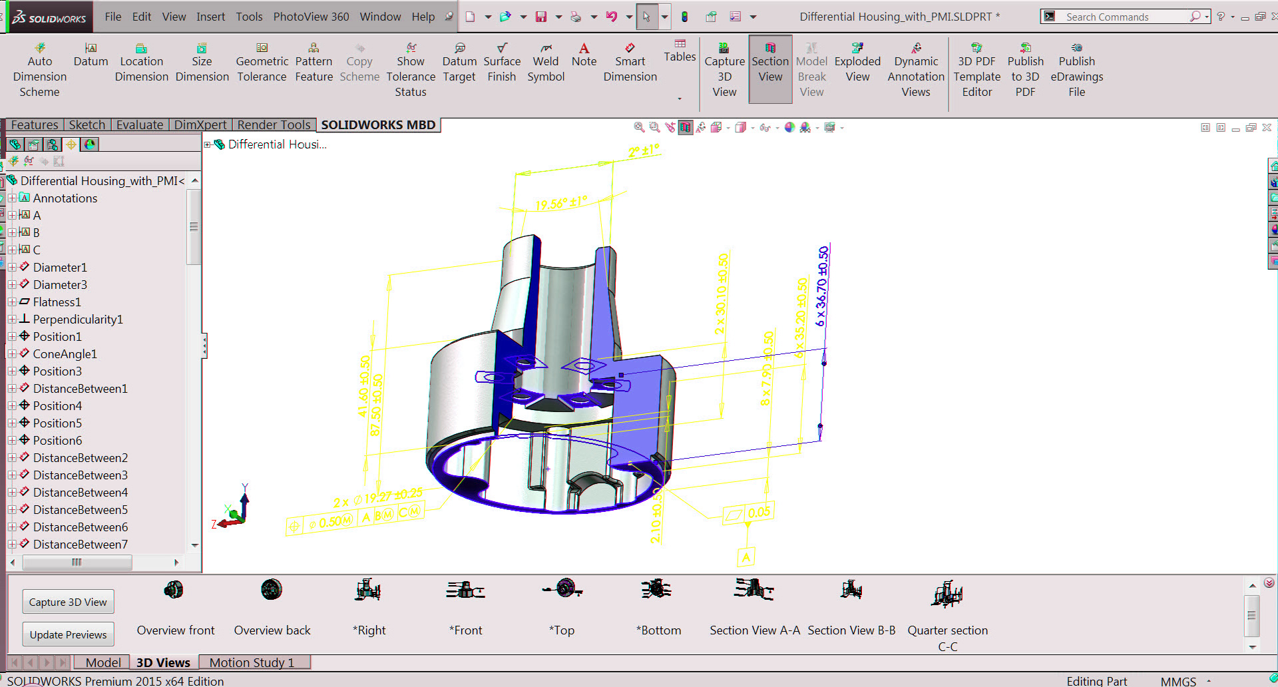Screen dimensions: 1278x687
Task: Click MMGS units in status bar
Action: [x=1178, y=680]
